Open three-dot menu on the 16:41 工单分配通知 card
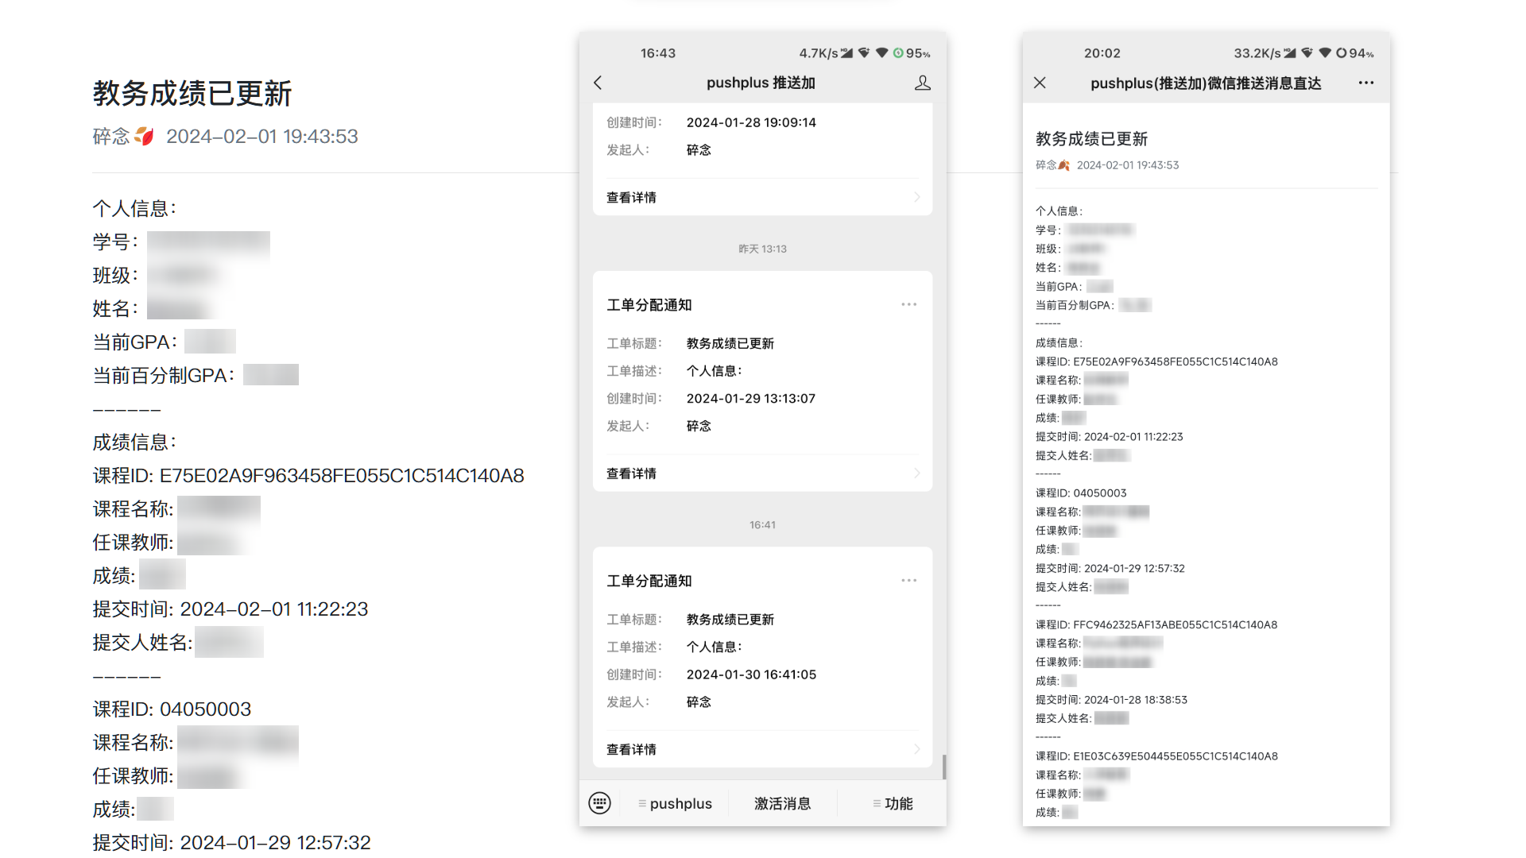Viewport: 1526px width, 858px height. pyautogui.click(x=908, y=581)
